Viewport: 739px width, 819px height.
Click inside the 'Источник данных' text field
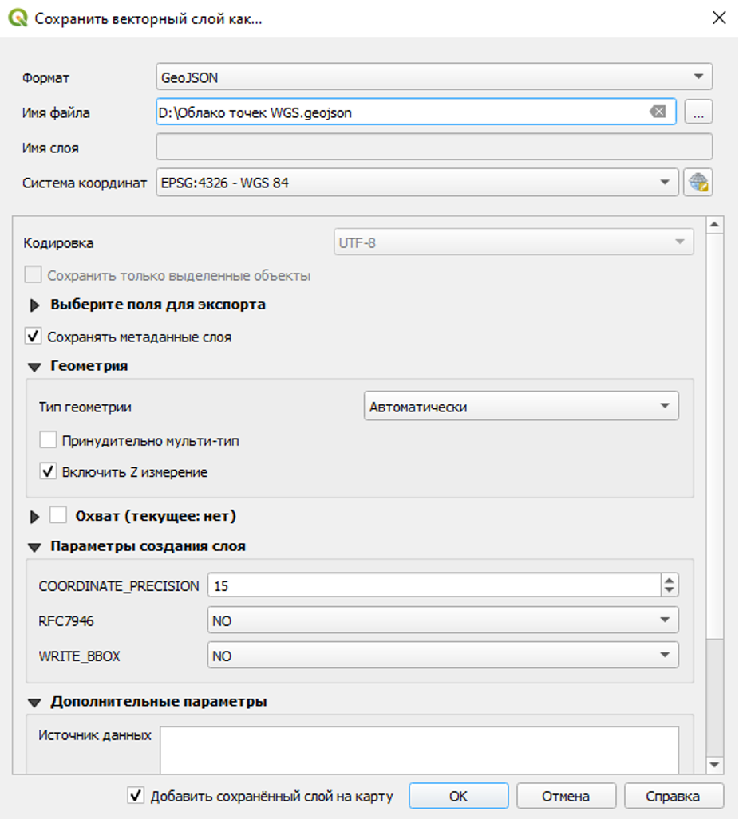419,748
